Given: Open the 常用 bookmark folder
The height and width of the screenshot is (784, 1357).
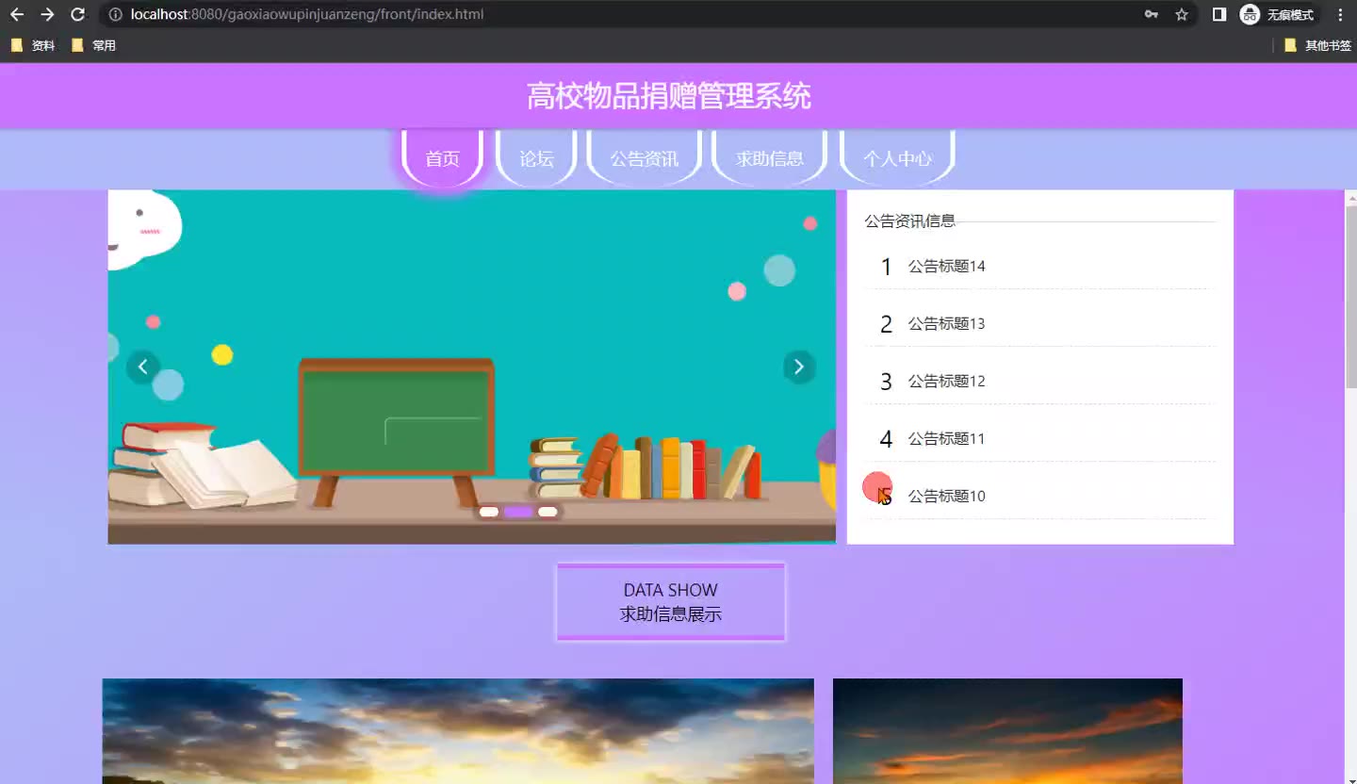Looking at the screenshot, I should point(93,45).
